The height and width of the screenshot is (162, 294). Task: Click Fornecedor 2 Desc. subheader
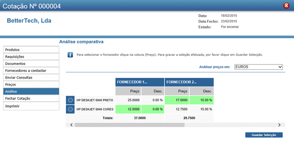[202, 91]
